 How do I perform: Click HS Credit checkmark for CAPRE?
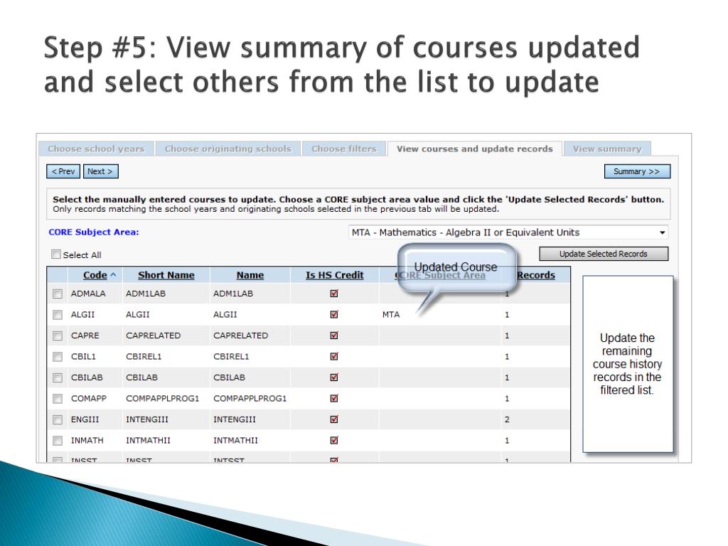(334, 336)
